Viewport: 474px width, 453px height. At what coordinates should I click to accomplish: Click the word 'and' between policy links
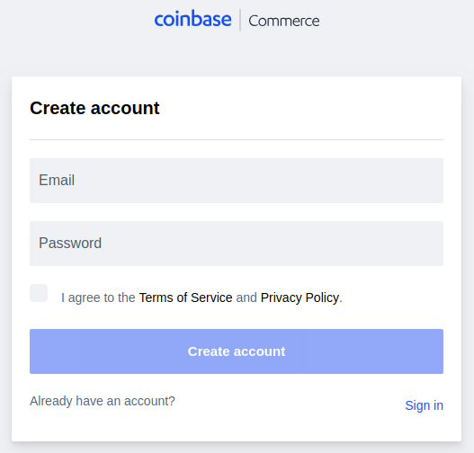(246, 298)
